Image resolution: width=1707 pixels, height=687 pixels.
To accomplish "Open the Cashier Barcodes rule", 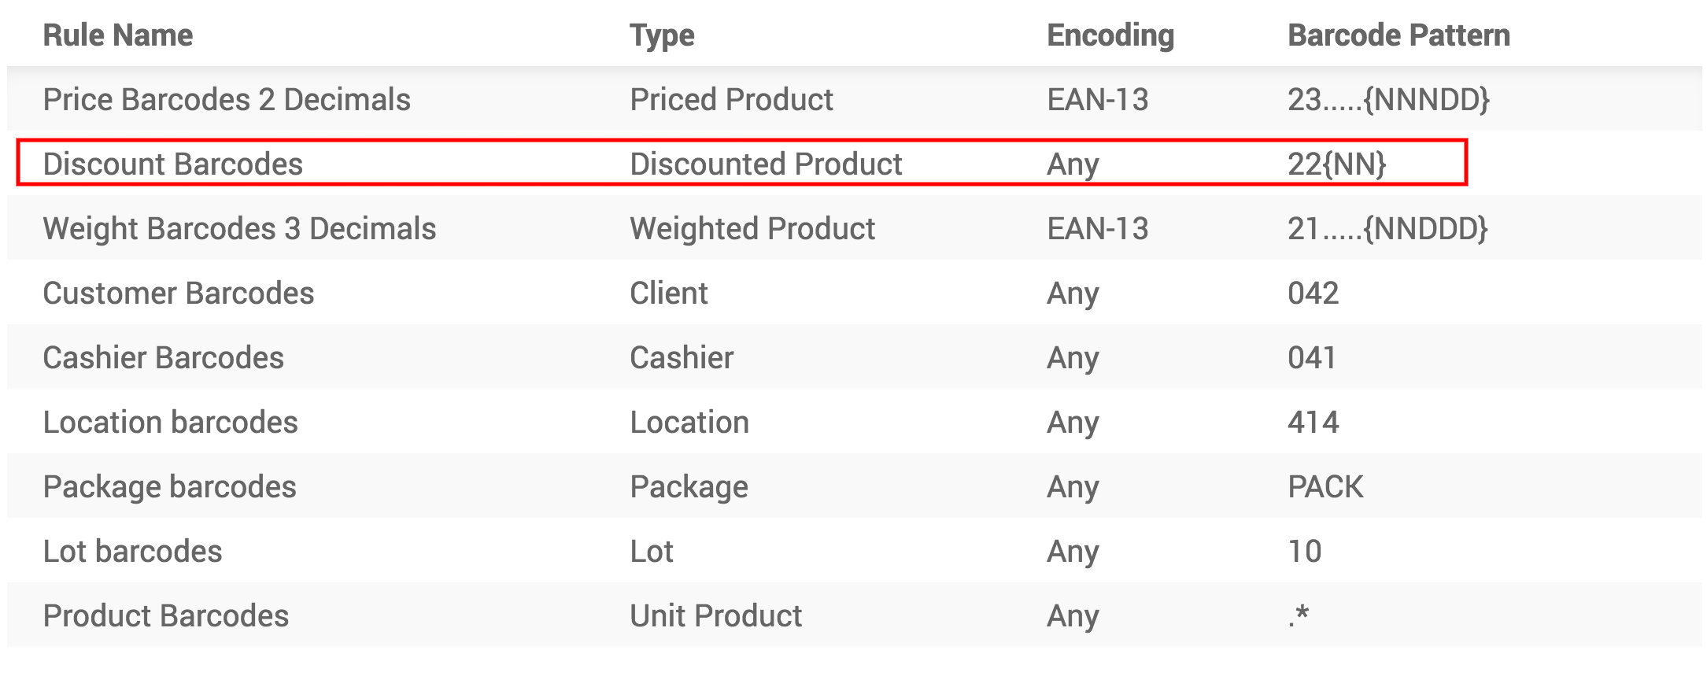I will click(x=163, y=358).
